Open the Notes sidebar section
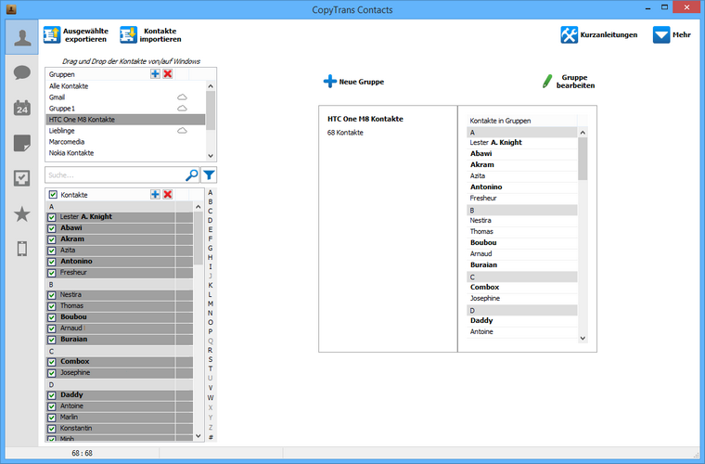Screen dimensions: 705x464 pos(22,144)
